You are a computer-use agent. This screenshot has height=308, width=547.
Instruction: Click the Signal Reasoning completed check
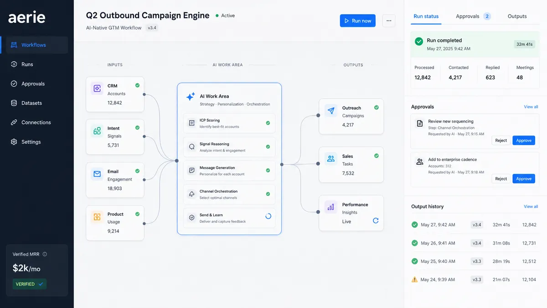pos(268,147)
